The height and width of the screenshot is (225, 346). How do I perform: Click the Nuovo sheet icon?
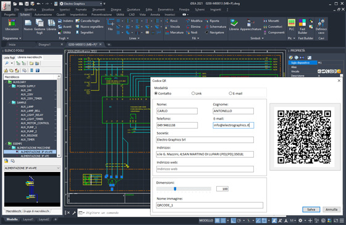28,25
